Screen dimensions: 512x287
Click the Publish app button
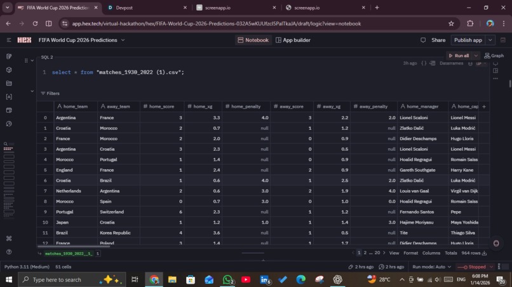pyautogui.click(x=468, y=40)
